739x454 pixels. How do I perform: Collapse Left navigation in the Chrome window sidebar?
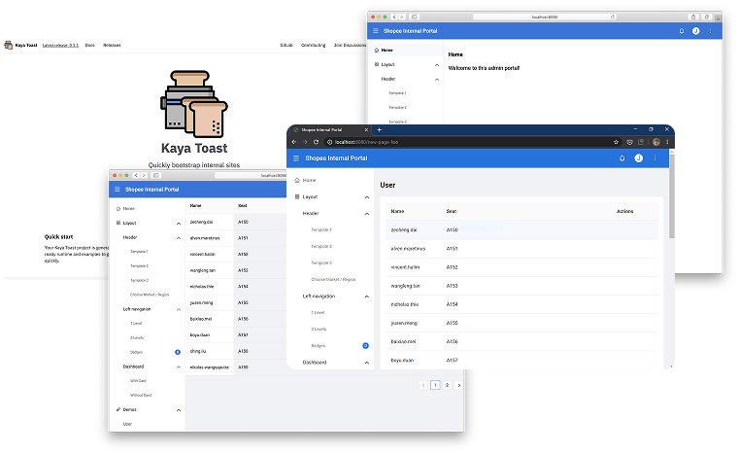pos(367,297)
